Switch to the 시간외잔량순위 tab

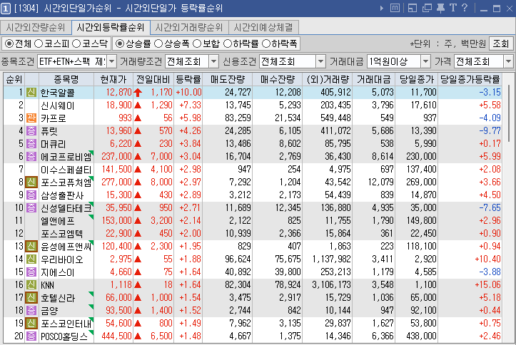(x=36, y=27)
